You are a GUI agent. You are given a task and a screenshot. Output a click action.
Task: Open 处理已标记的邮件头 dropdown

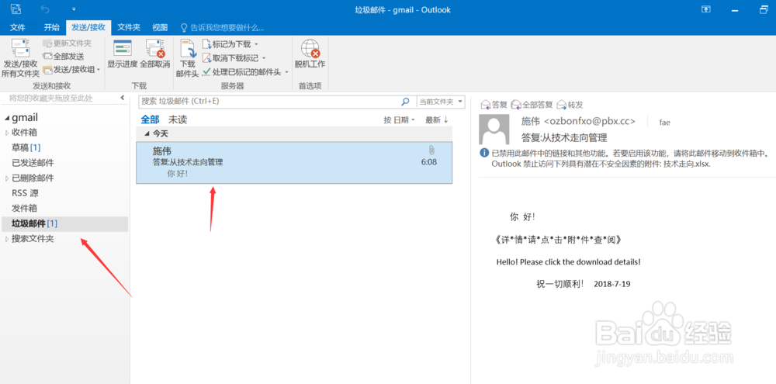point(245,71)
